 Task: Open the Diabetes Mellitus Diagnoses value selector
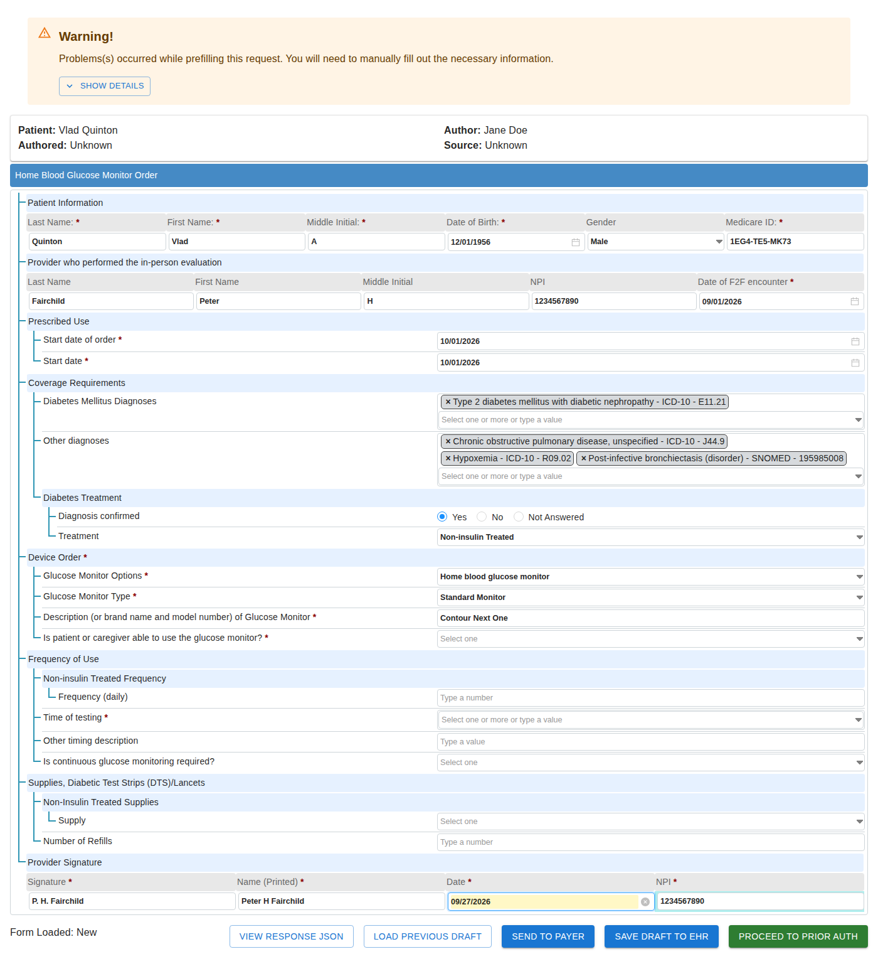point(651,420)
